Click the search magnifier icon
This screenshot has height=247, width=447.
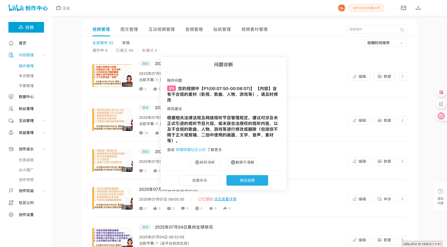coord(402,30)
